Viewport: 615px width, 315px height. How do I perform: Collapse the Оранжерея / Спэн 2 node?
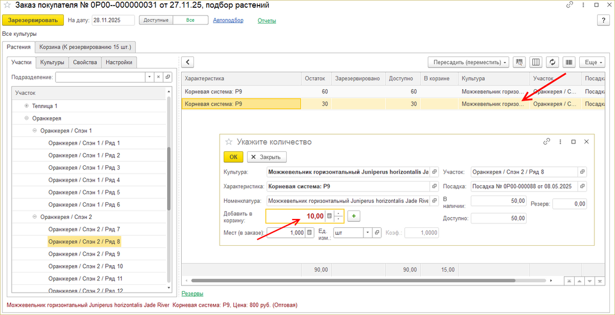(35, 217)
